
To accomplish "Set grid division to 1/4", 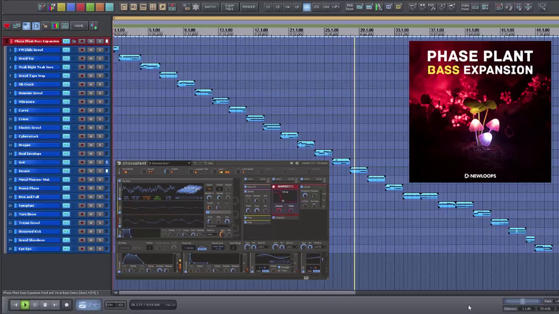I will [x=287, y=7].
